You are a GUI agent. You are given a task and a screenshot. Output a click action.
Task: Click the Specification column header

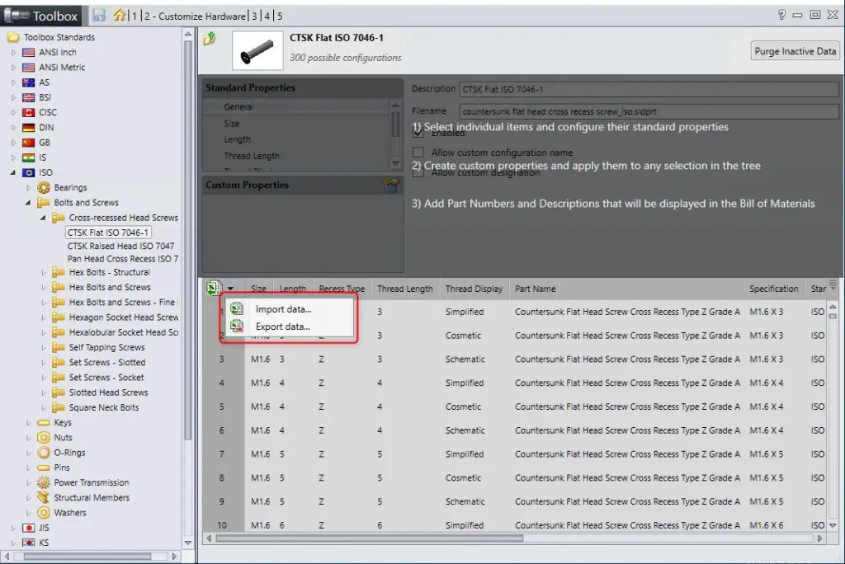(x=774, y=289)
